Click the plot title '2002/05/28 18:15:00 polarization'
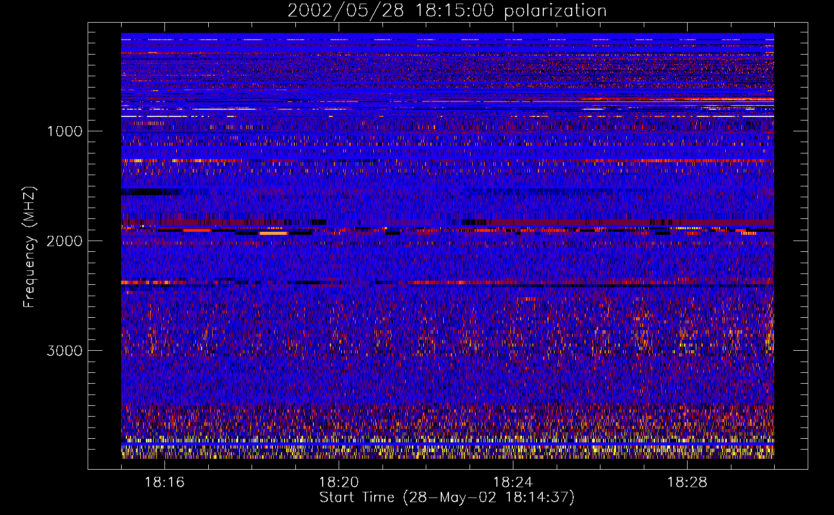The image size is (834, 515). [x=447, y=11]
